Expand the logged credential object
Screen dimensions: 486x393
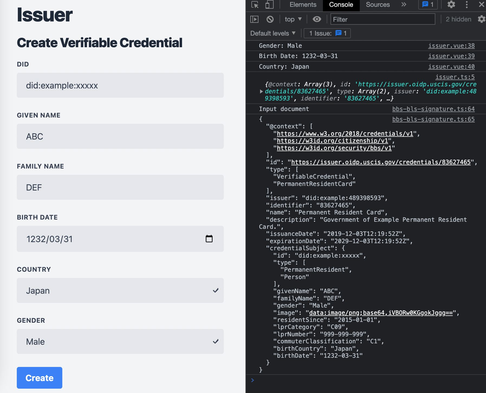261,91
